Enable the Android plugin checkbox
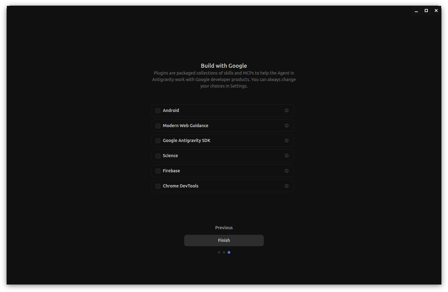 158,111
